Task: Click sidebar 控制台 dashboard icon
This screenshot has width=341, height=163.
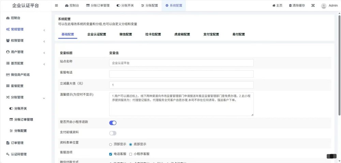Action: (x=8, y=18)
